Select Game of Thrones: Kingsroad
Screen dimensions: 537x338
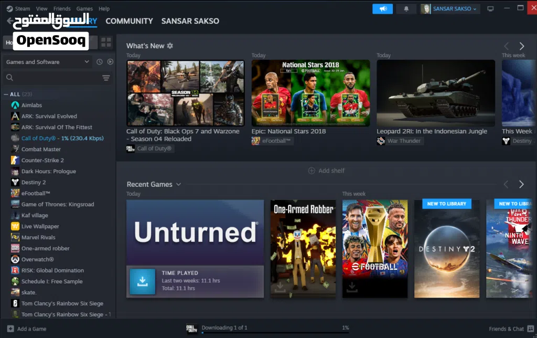pyautogui.click(x=58, y=204)
